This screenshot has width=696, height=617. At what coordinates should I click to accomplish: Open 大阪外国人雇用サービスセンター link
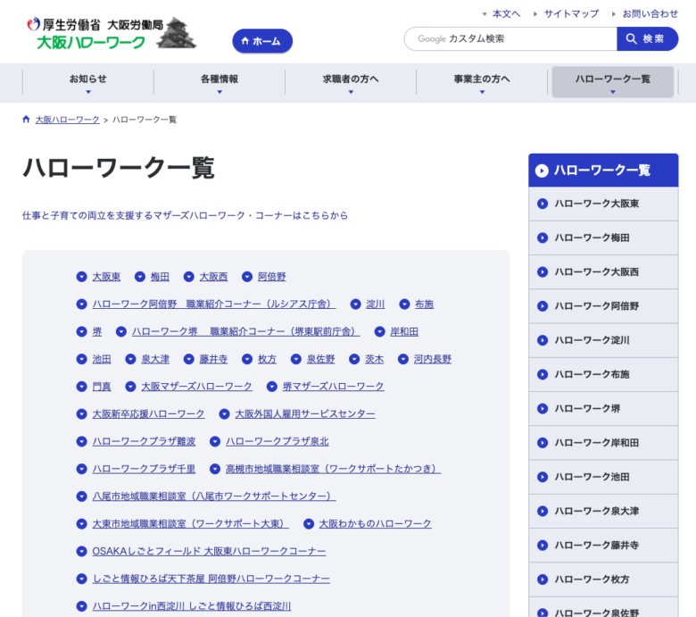305,414
